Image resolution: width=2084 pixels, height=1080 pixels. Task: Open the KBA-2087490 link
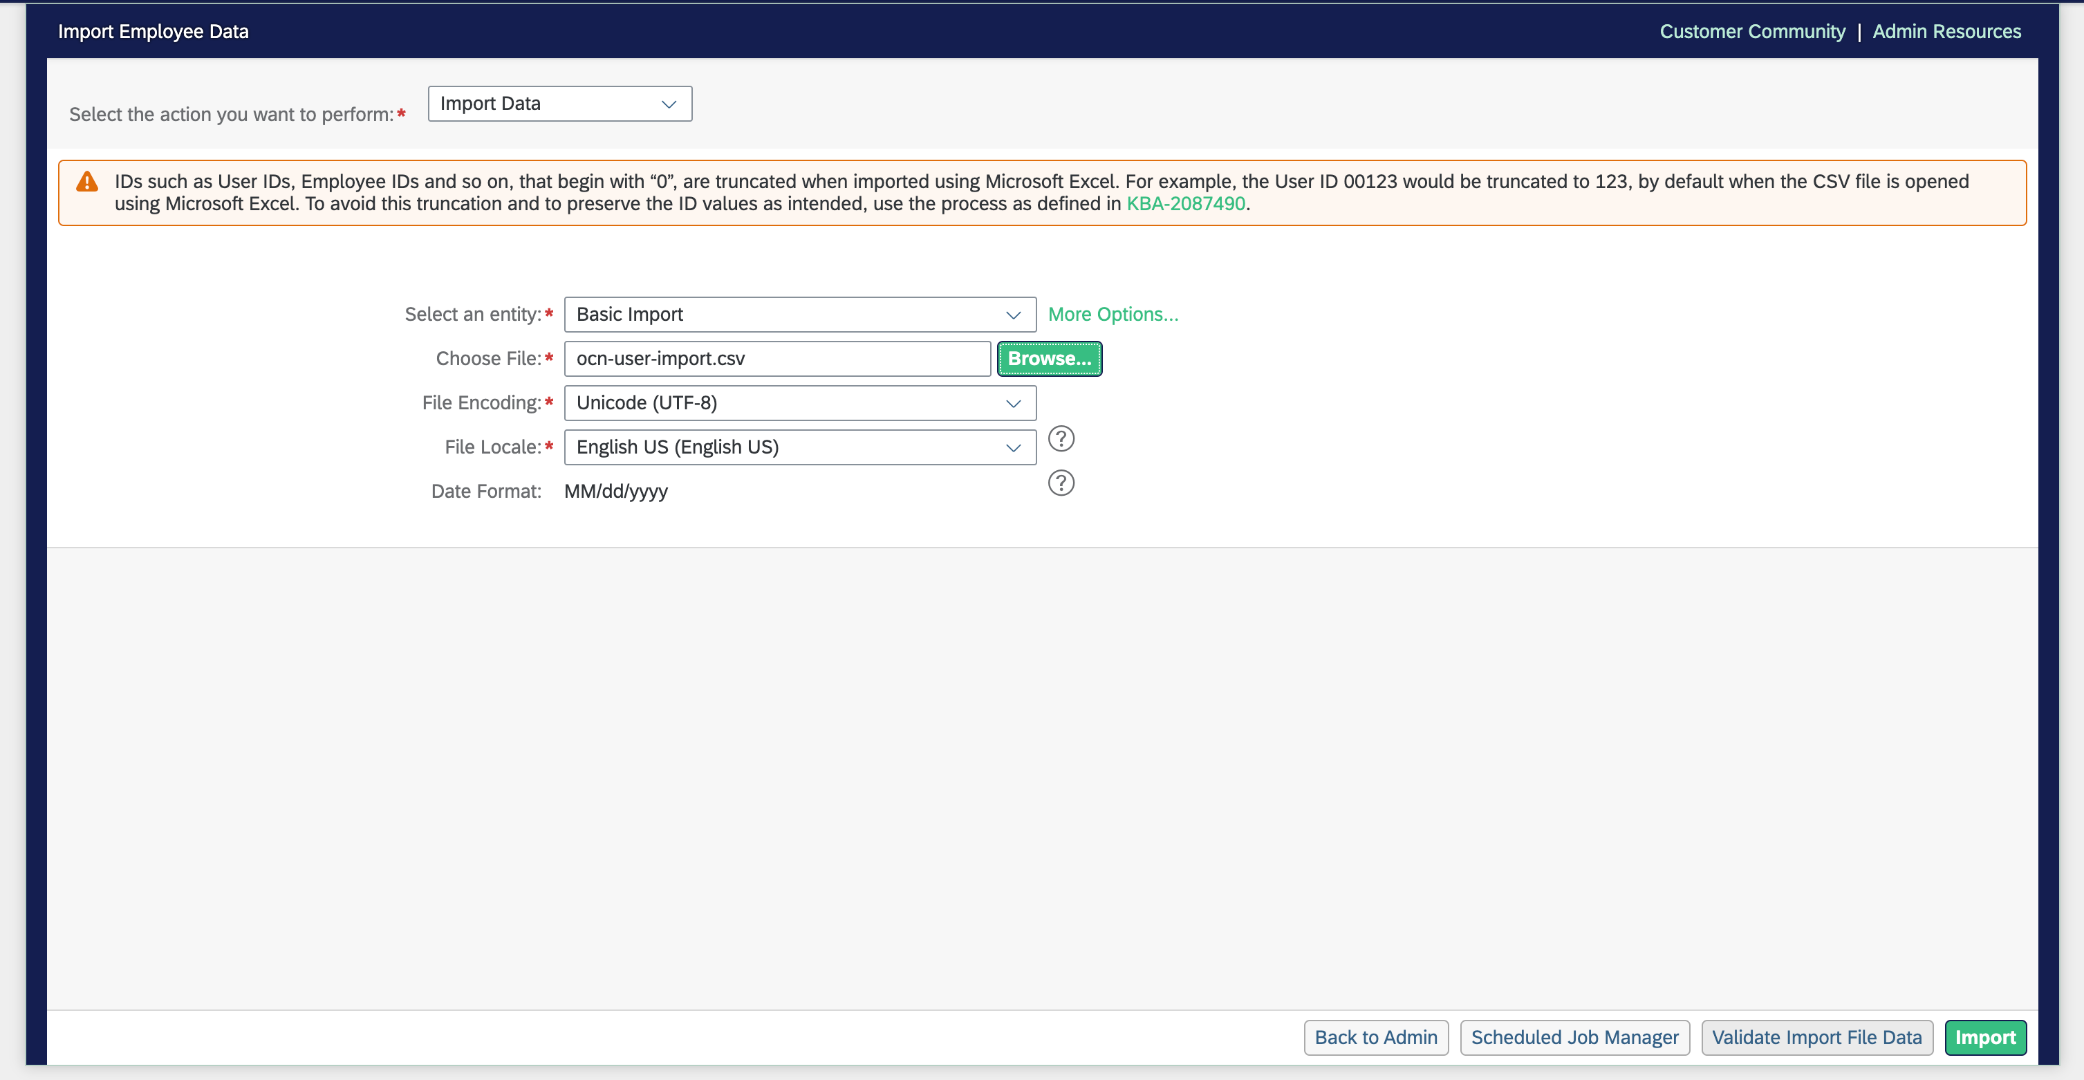(x=1185, y=204)
